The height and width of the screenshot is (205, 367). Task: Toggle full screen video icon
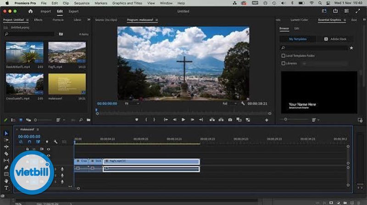click(358, 11)
